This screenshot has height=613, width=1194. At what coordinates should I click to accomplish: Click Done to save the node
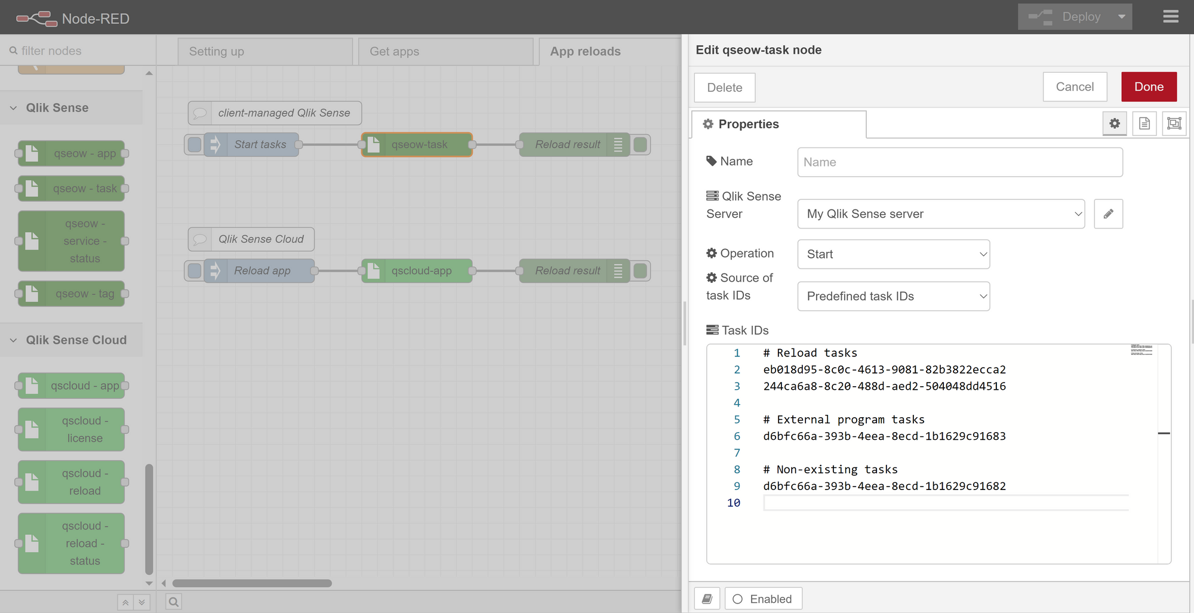pyautogui.click(x=1149, y=87)
